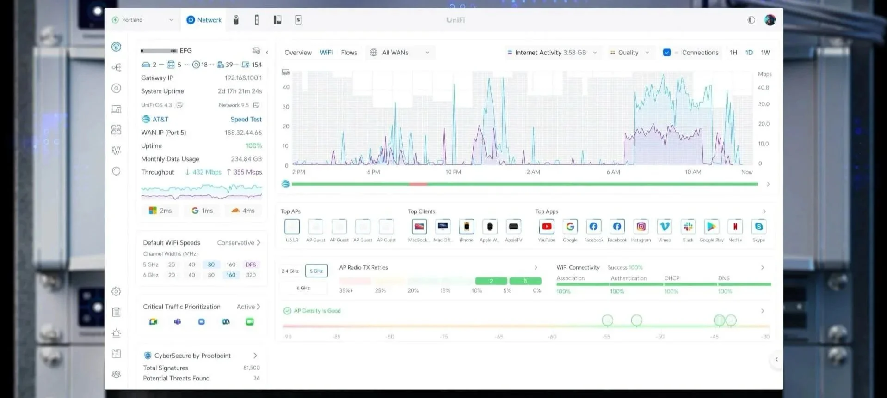The width and height of the screenshot is (887, 398).
Task: Switch to the Protect camera app icon
Action: [236, 20]
